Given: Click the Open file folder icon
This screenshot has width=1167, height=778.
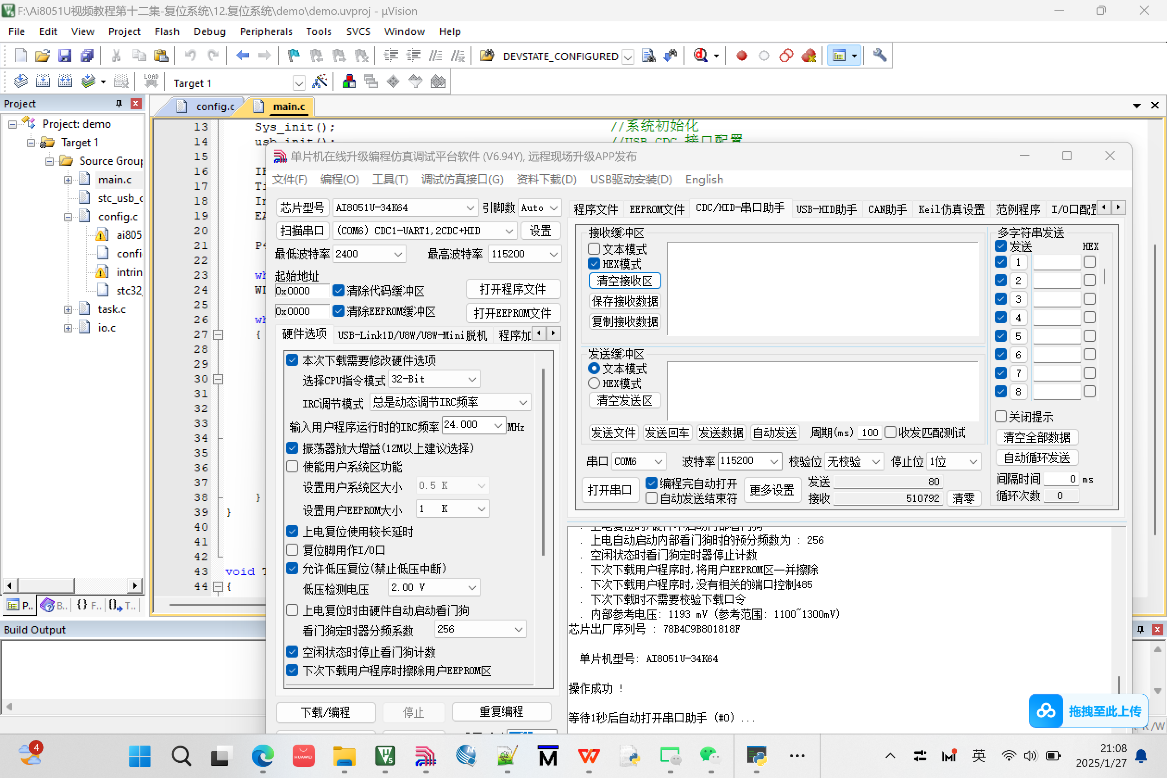Looking at the screenshot, I should 43,56.
